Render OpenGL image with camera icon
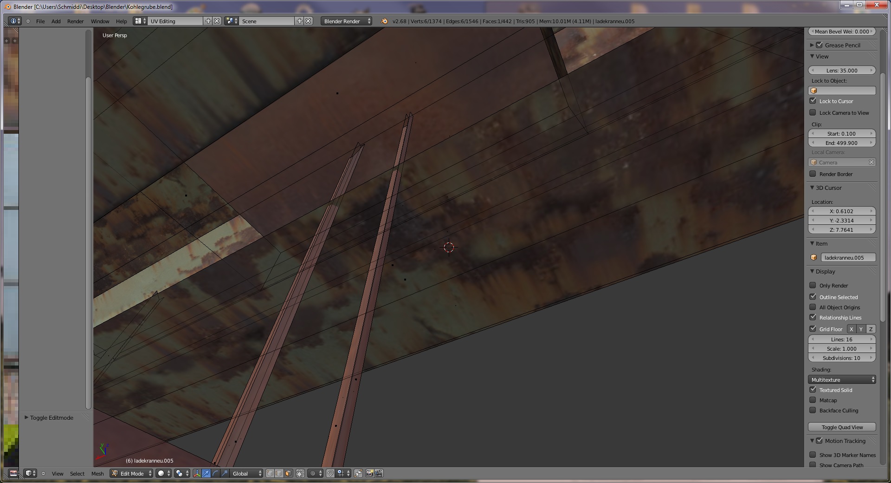 point(369,473)
